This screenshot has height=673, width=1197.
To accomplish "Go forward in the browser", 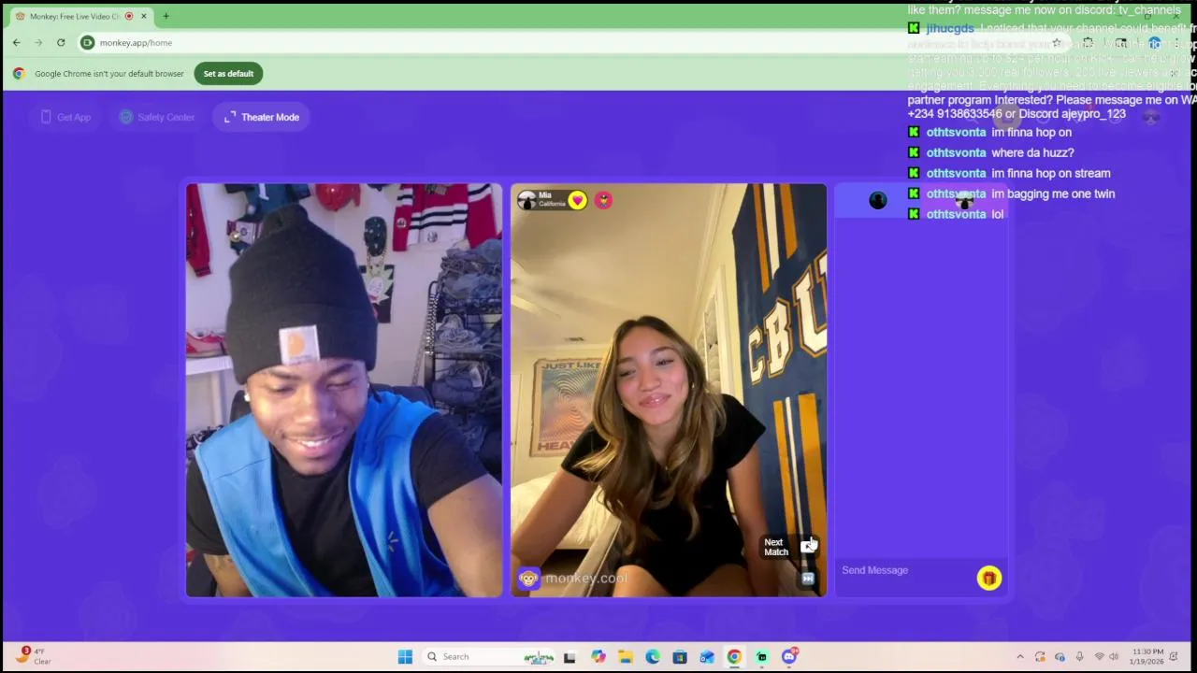I will point(38,42).
